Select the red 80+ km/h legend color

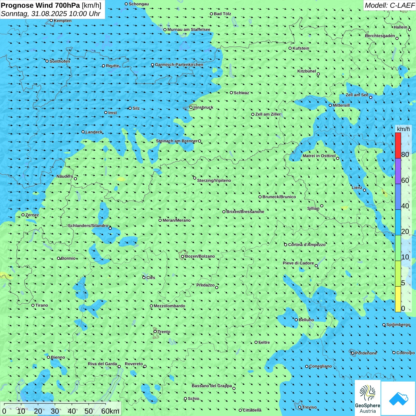(398, 146)
